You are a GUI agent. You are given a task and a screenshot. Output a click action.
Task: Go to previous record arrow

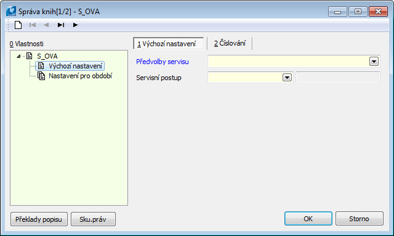[x=46, y=25]
